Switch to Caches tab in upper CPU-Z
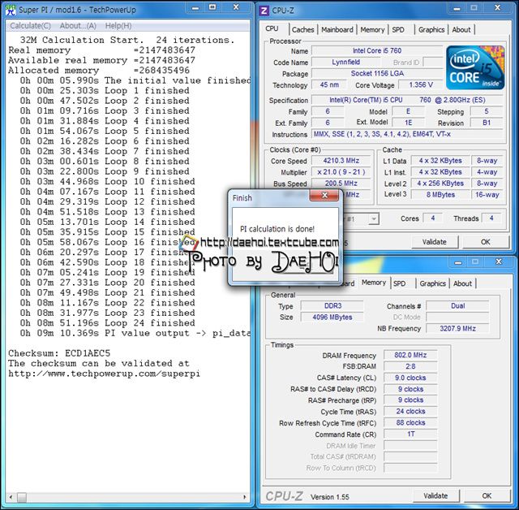The image size is (519, 510). pos(302,30)
